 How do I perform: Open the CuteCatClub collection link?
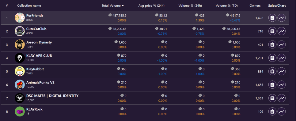[x=36, y=29]
